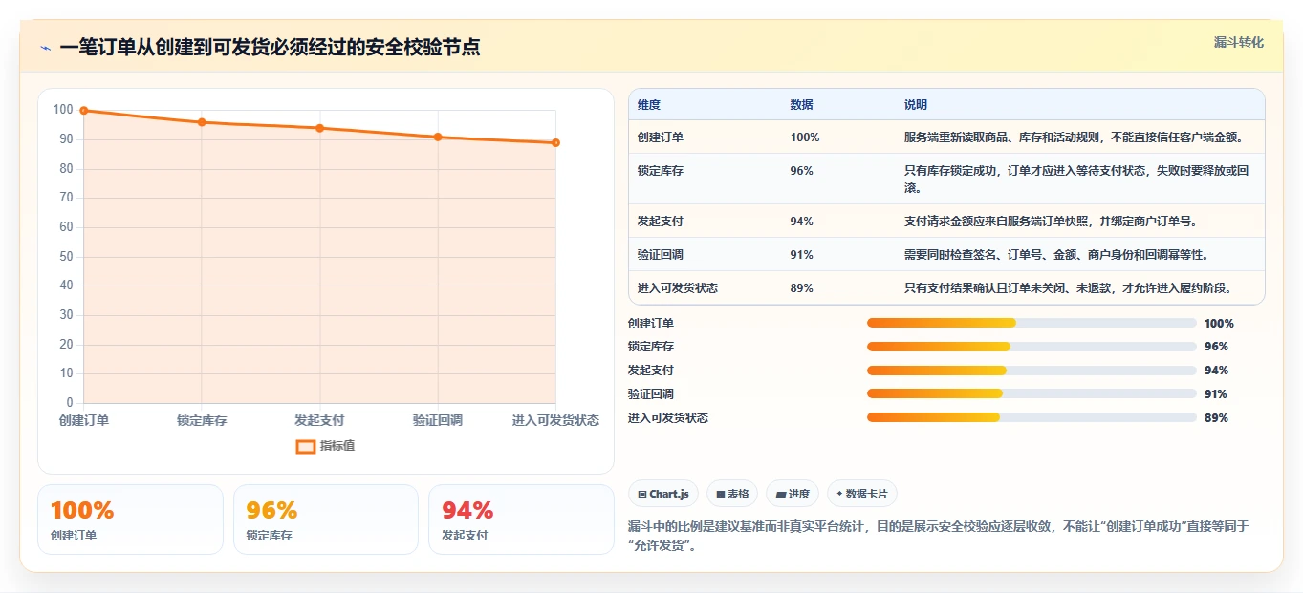The height and width of the screenshot is (593, 1303).
Task: Click the description starting 只有库存锁定成功
Action: tap(1077, 180)
